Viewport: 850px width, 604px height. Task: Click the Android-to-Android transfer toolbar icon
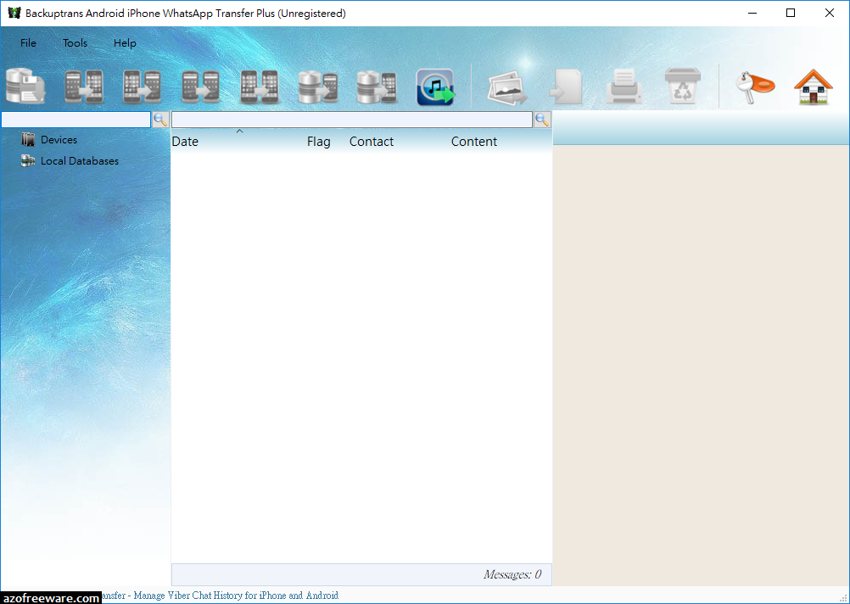tap(200, 87)
